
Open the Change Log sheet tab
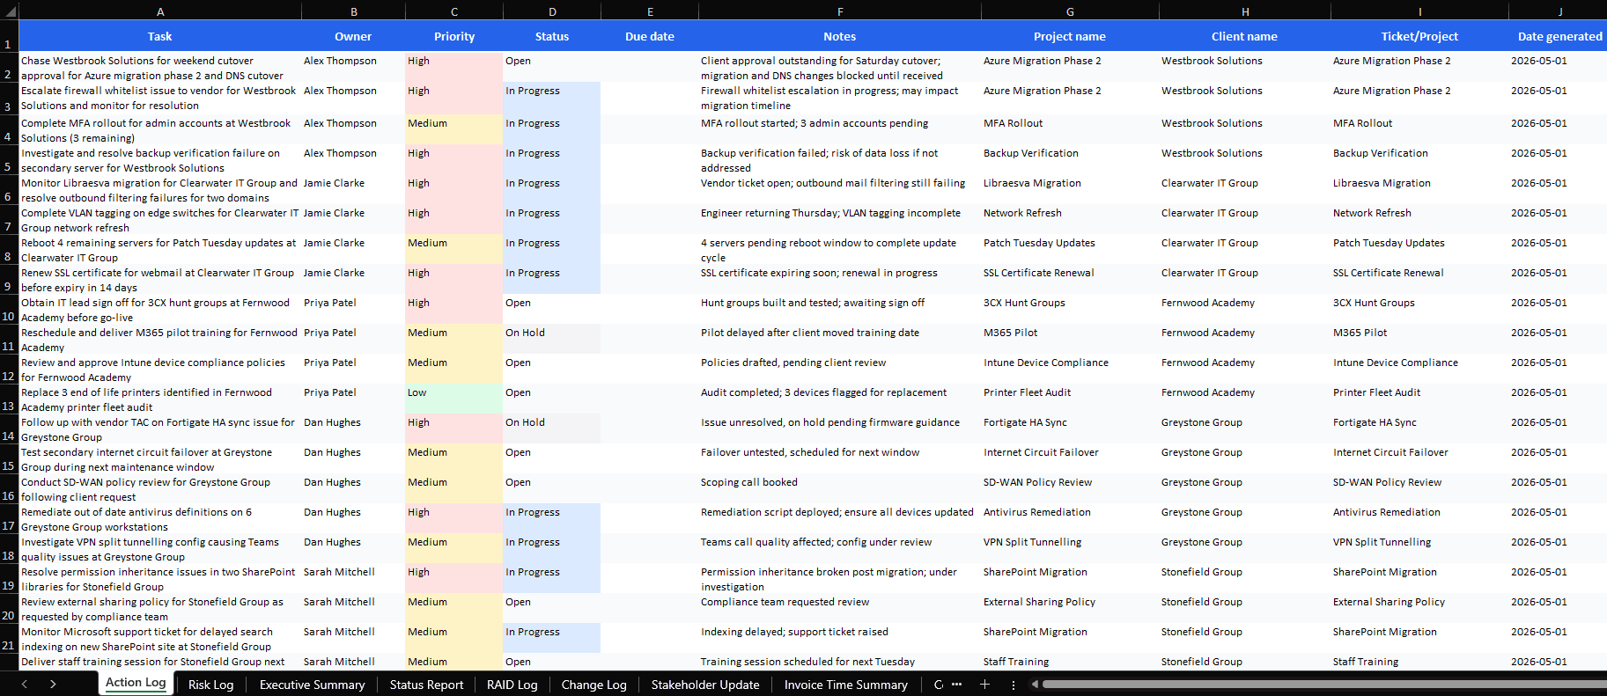[593, 685]
